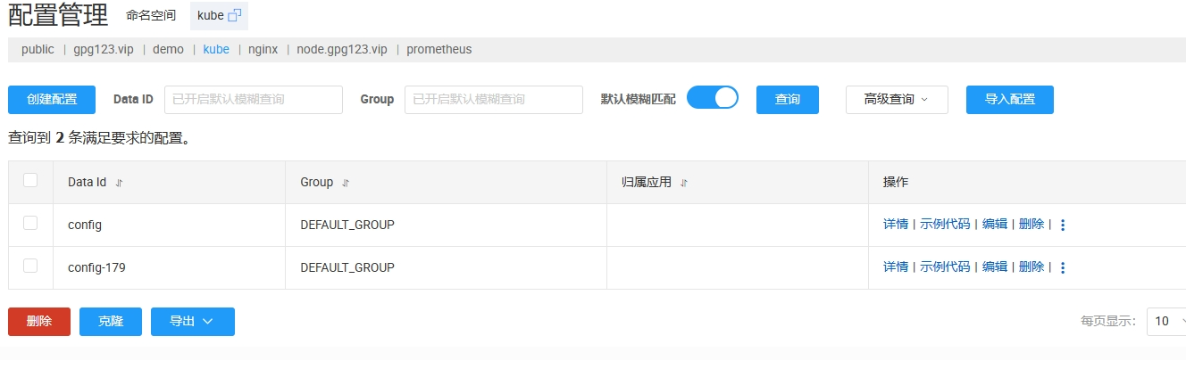The image size is (1186, 369).
Task: Click 详情 link for config row
Action: tap(895, 225)
